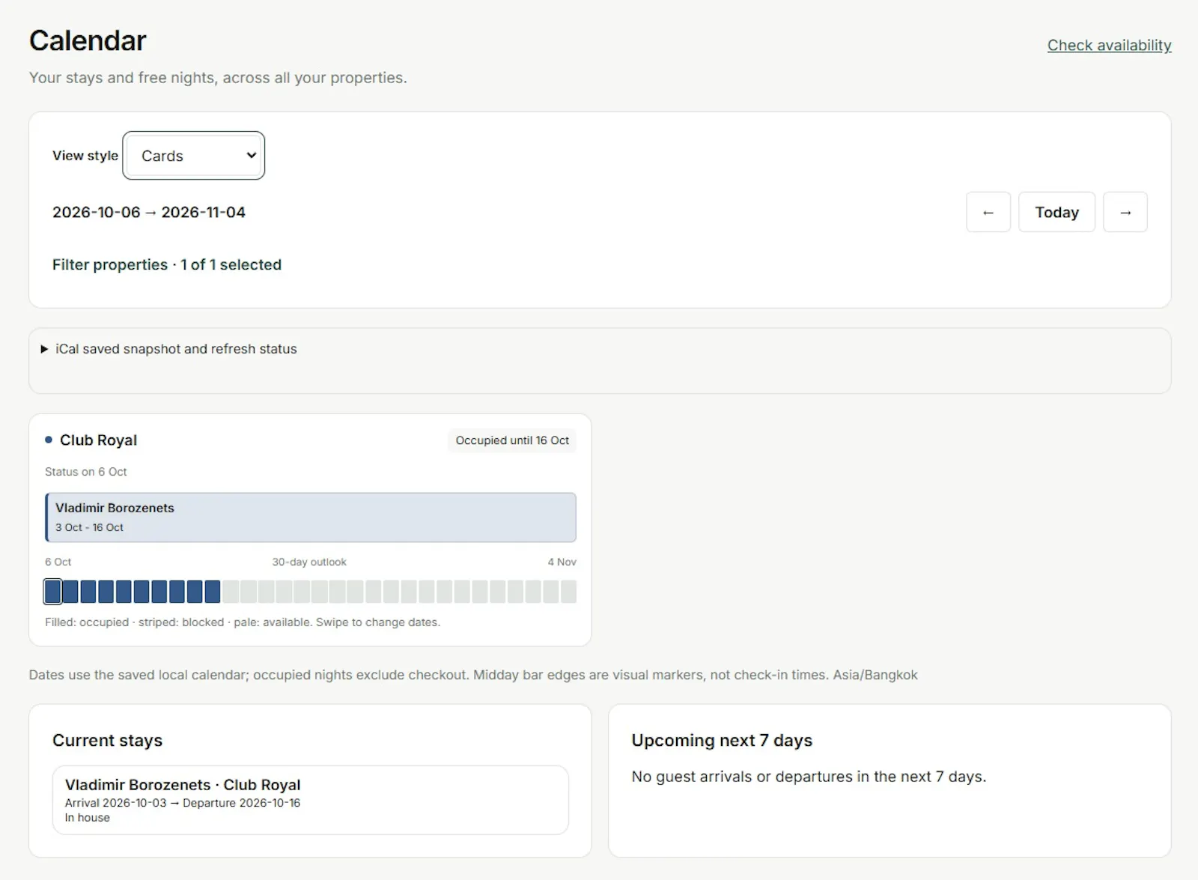This screenshot has height=880, width=1198.
Task: Click the 30-day outlook label
Action: (309, 562)
